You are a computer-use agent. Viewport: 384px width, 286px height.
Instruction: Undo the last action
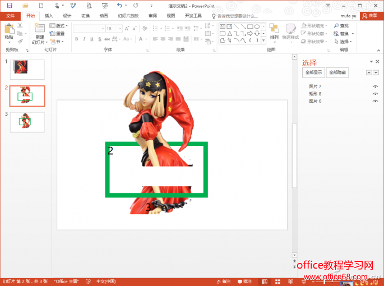pyautogui.click(x=119, y=6)
